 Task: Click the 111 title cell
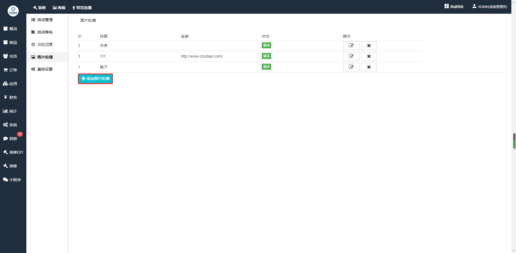(103, 56)
